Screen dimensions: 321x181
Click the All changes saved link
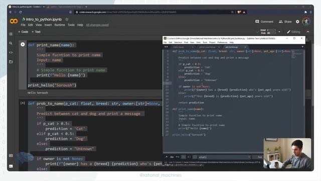[x=97, y=25]
